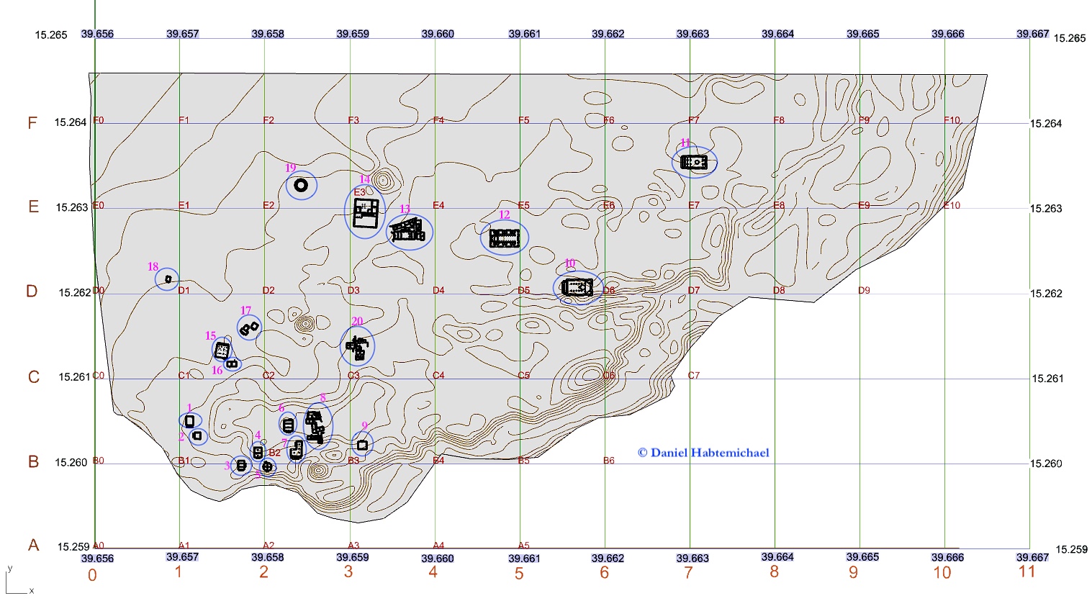1092x601 pixels.
Task: Click the circular structure marked 19
Action: point(301,186)
